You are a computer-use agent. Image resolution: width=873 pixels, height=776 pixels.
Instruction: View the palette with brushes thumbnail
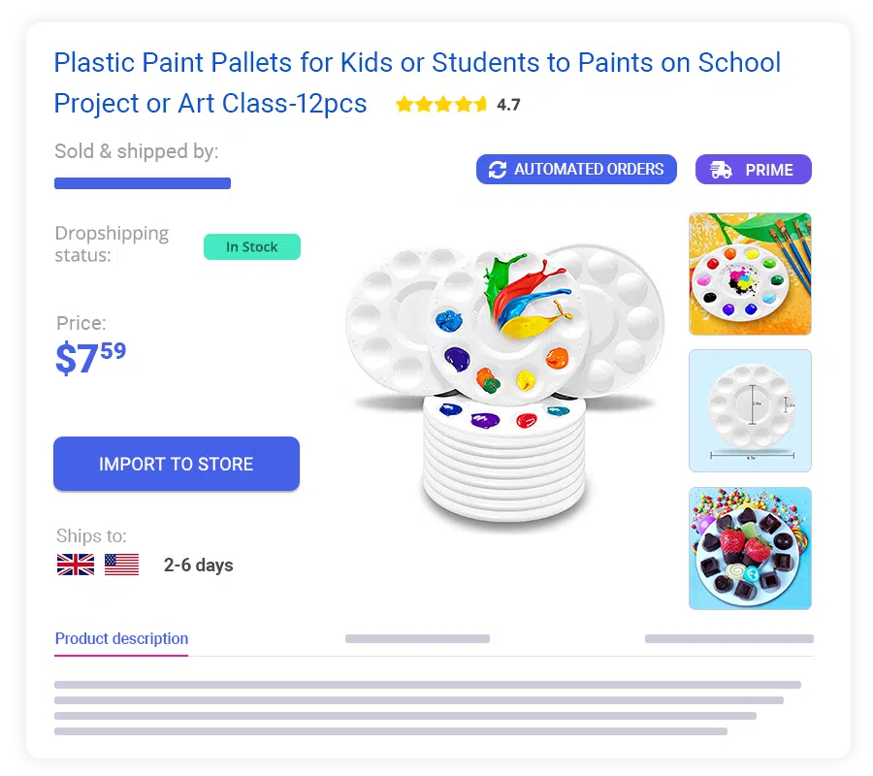750,274
